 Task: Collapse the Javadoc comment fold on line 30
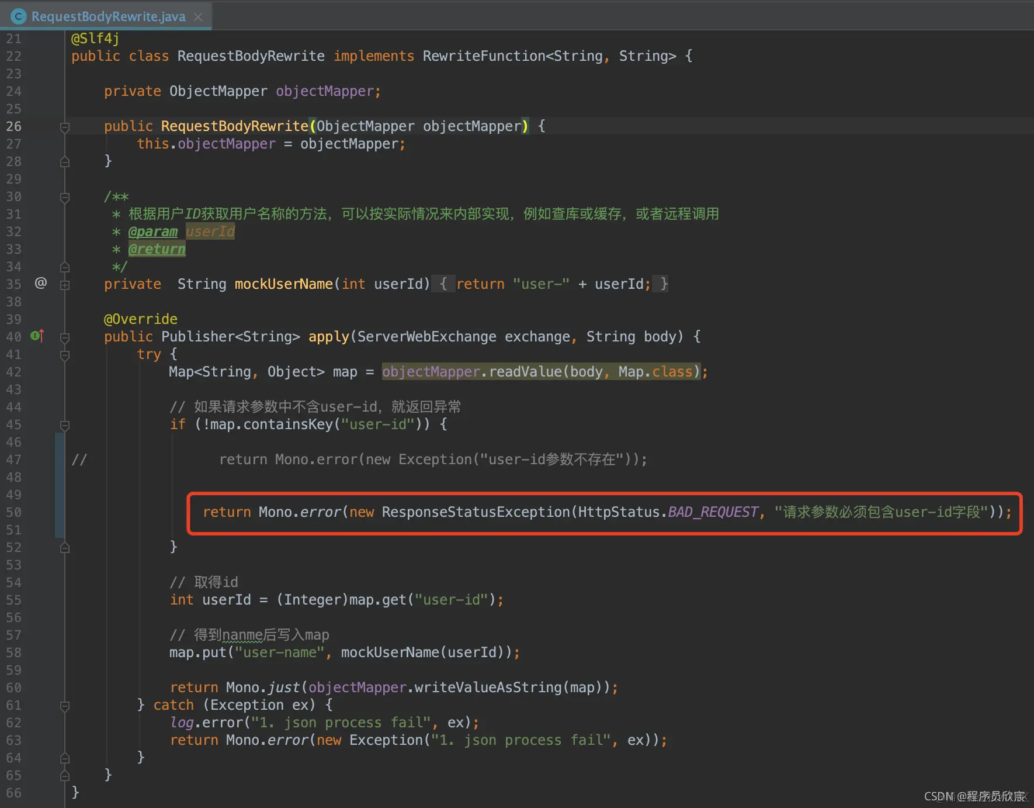click(x=65, y=198)
